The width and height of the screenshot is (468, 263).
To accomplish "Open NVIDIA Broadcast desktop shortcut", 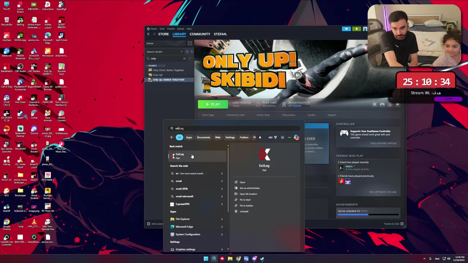I will click(x=20, y=54).
